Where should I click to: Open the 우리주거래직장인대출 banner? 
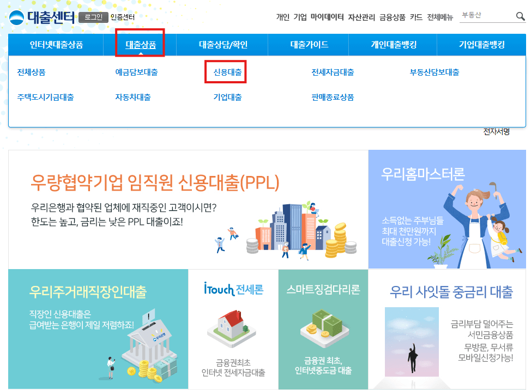click(x=98, y=329)
